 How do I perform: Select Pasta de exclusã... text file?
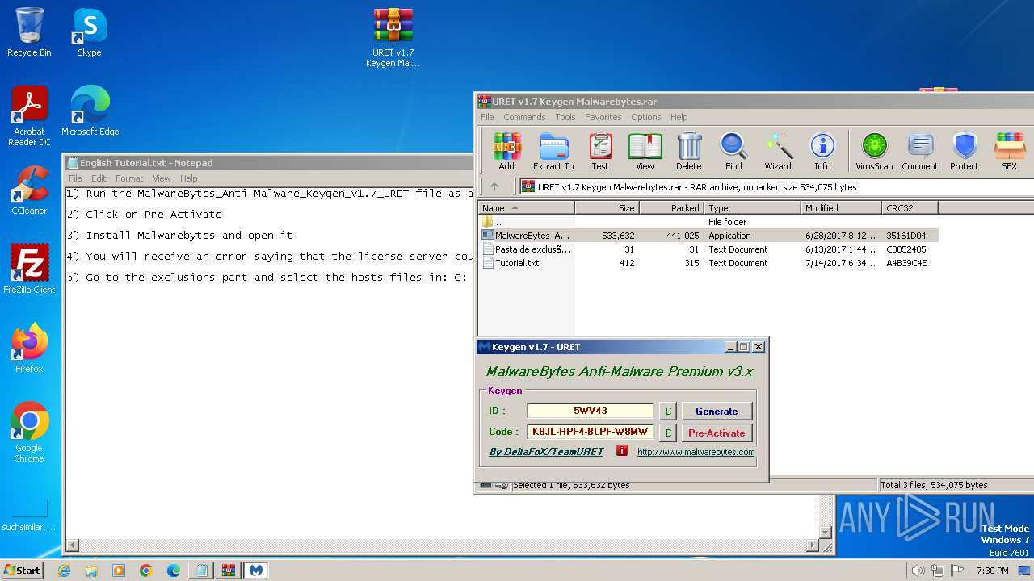pyautogui.click(x=708, y=249)
